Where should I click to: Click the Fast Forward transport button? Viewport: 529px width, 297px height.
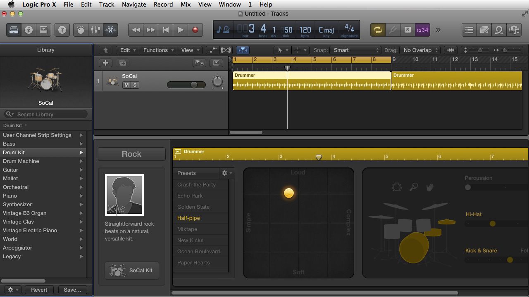pyautogui.click(x=150, y=30)
